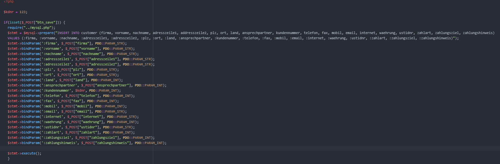
Task: Click the ':land' bindParam line
Action: tap(65, 80)
